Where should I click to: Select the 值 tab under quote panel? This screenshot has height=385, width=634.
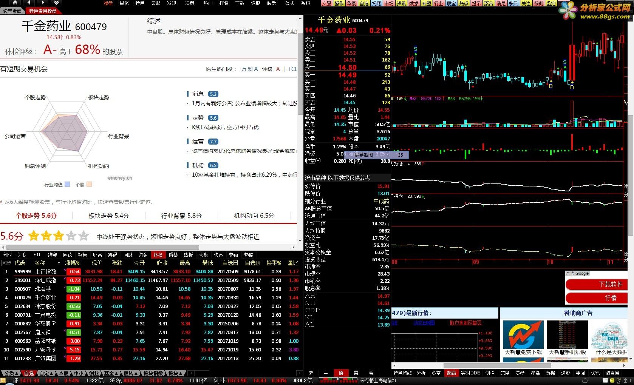coord(341,373)
